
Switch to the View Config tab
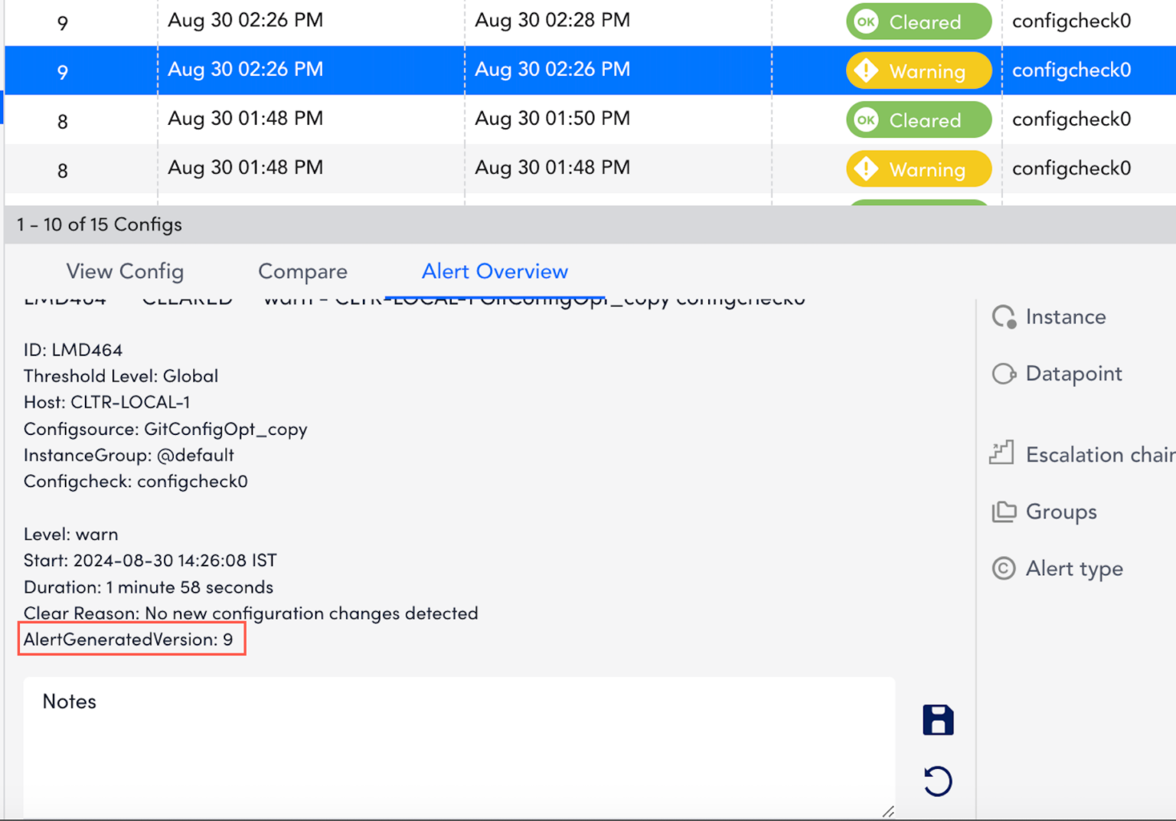pyautogui.click(x=125, y=271)
